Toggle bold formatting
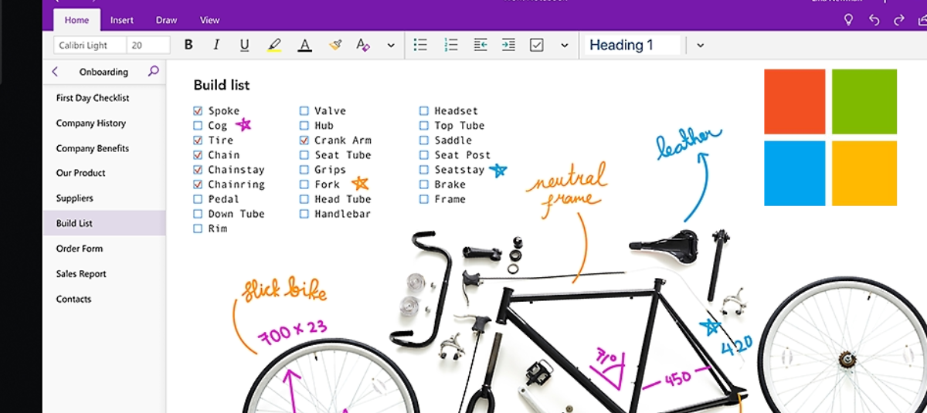The width and height of the screenshot is (927, 413). tap(188, 45)
